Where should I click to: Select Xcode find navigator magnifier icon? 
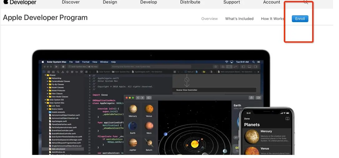tap(58, 72)
